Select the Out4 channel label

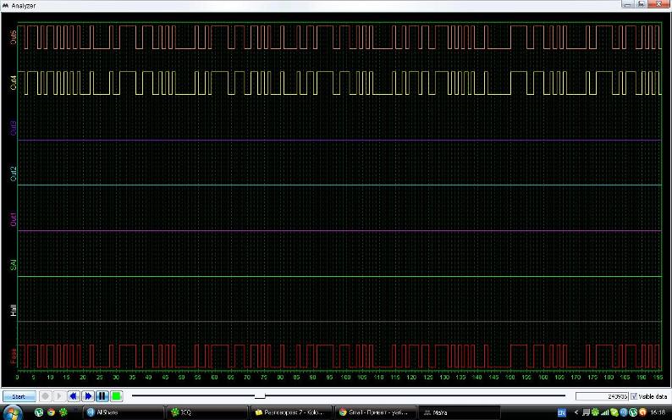[x=14, y=83]
